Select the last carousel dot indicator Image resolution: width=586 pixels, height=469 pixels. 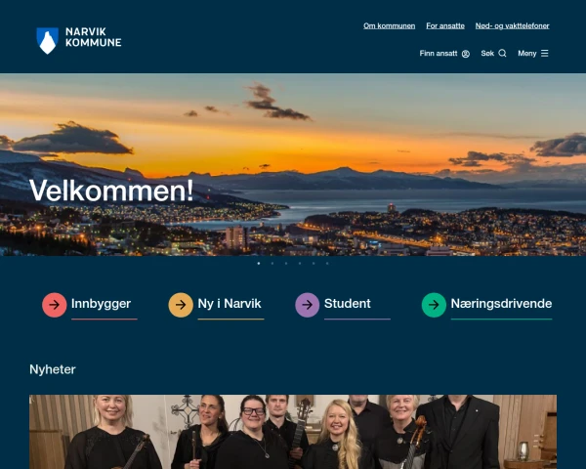[x=327, y=263]
